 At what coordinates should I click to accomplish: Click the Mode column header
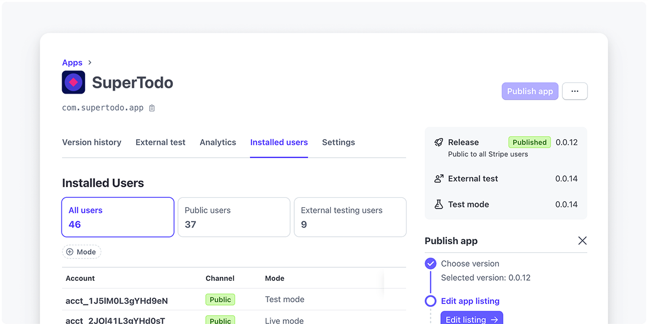point(275,278)
